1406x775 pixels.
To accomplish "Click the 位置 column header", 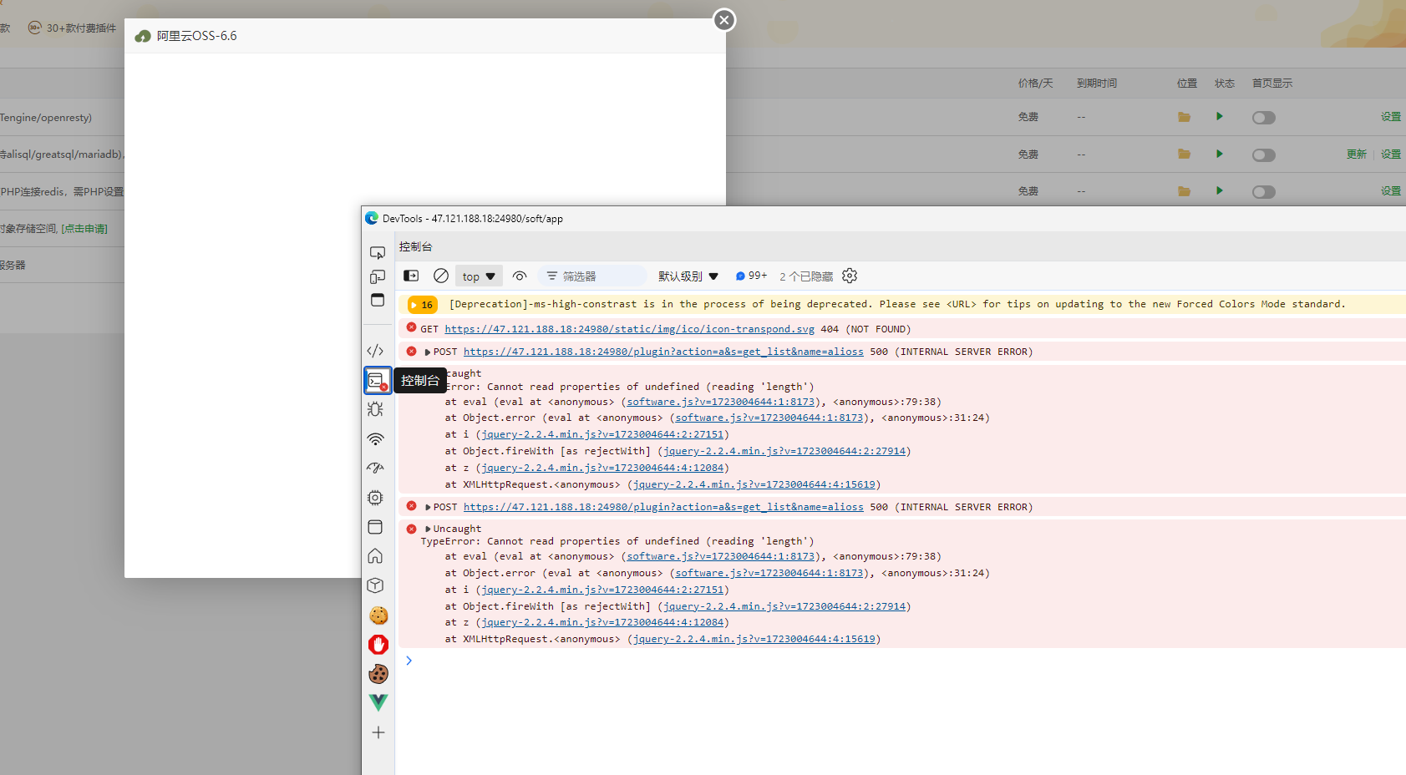I will 1186,84.
